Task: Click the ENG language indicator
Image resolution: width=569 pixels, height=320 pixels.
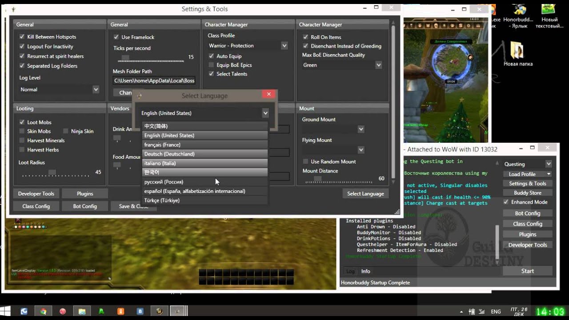Action: click(x=496, y=312)
